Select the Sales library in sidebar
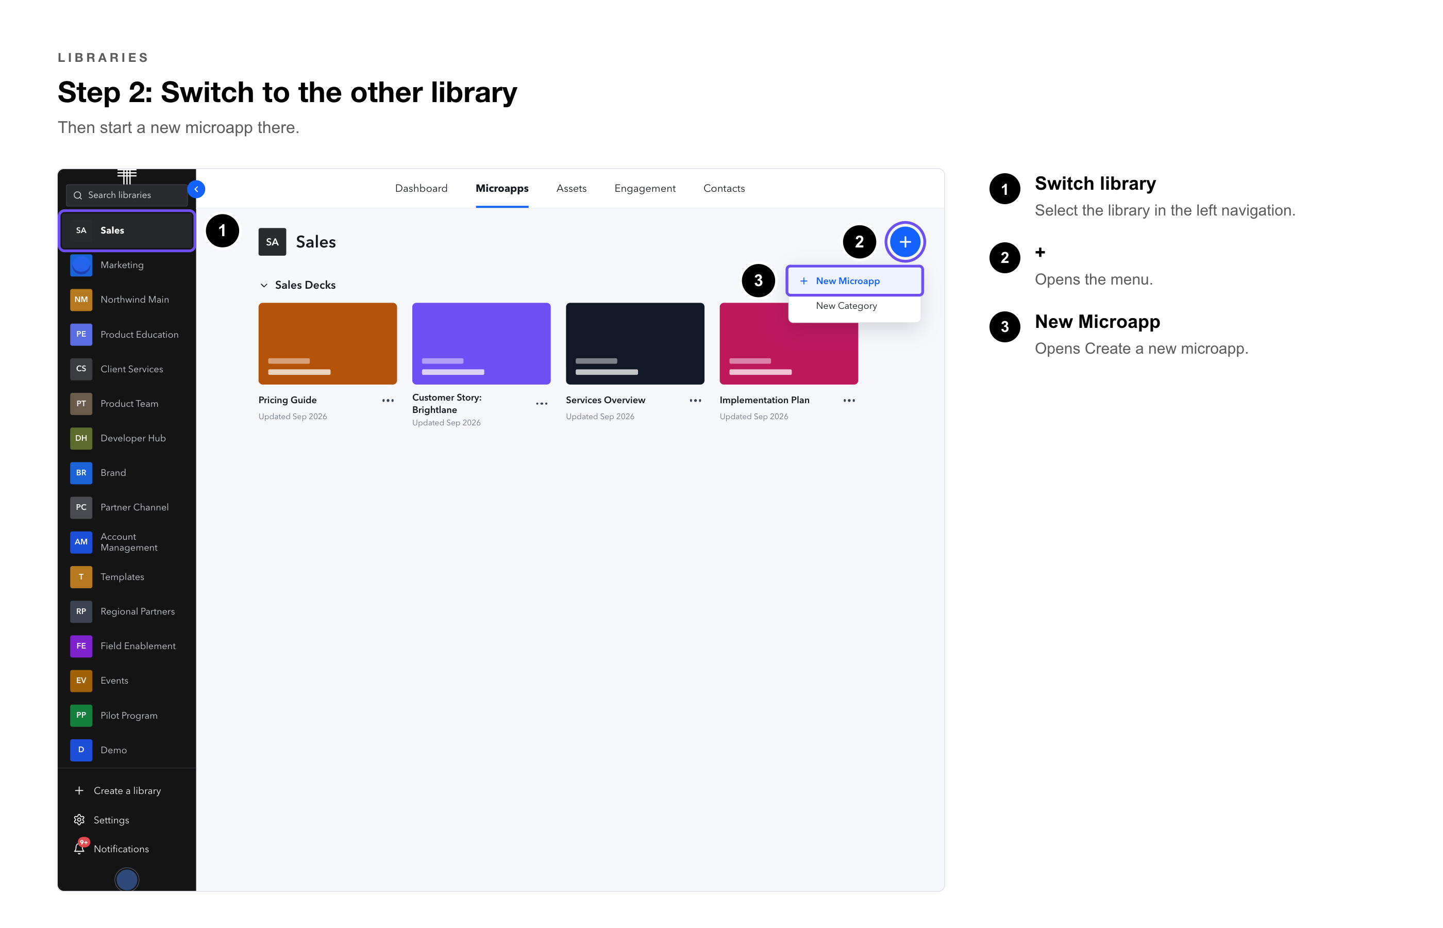The image size is (1443, 928). [x=126, y=231]
